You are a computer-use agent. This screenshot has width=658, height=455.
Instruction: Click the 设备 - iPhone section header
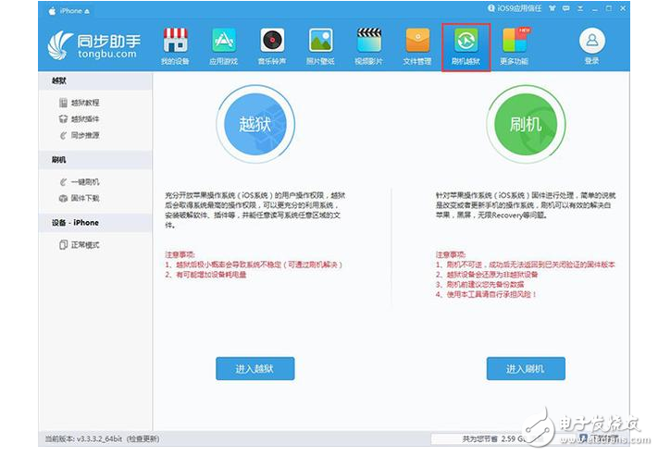pyautogui.click(x=95, y=223)
